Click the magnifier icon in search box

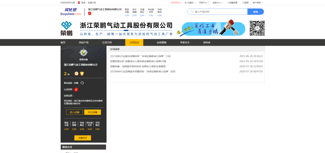pyautogui.click(x=192, y=12)
